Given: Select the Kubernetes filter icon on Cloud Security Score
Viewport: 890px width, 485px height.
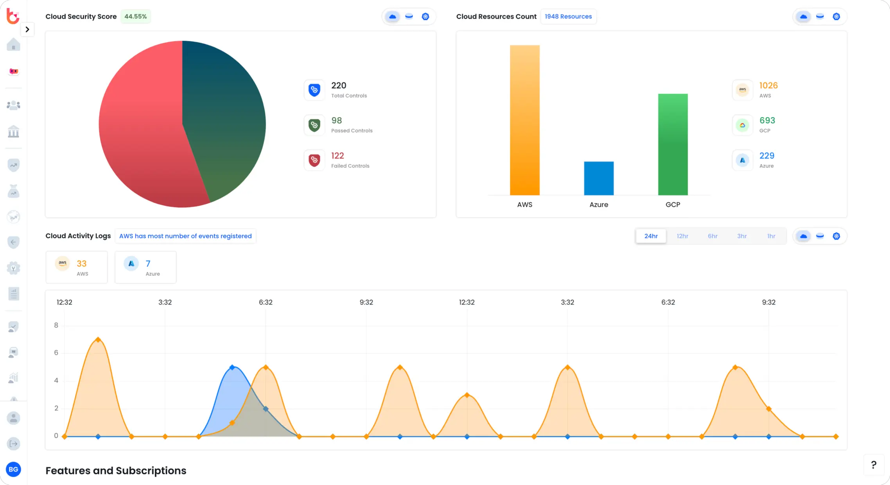Looking at the screenshot, I should coord(425,16).
